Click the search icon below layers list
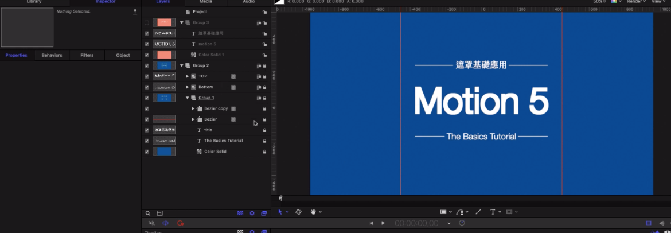 click(x=147, y=213)
